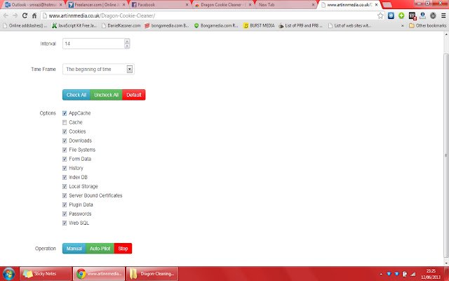Image resolution: width=449 pixels, height=281 pixels.
Task: Select the Manual operation button
Action: (x=74, y=249)
